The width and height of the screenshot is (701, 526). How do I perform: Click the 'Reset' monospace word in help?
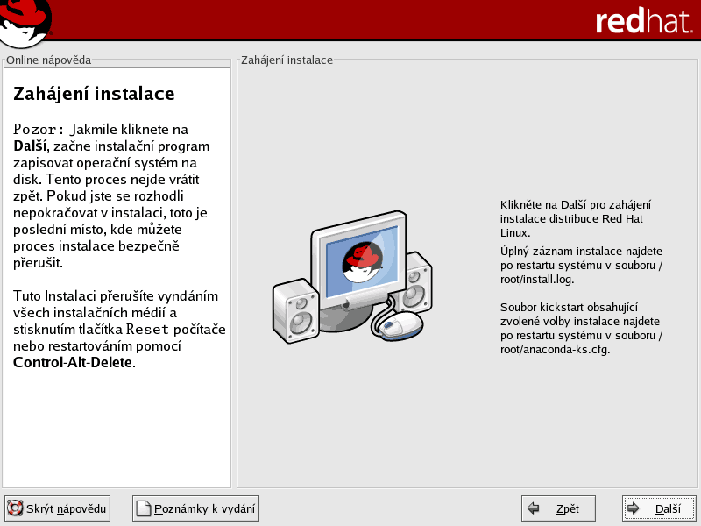(147, 330)
